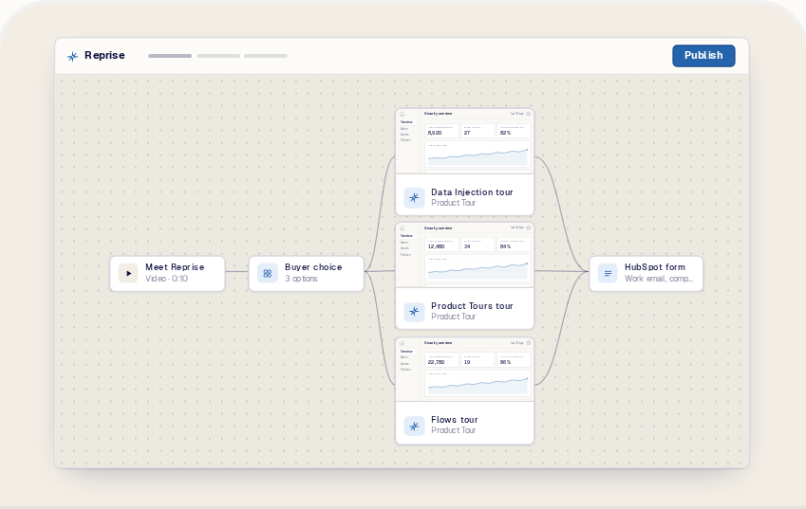Click the HubSpot form lines icon
The height and width of the screenshot is (509, 806).
pyautogui.click(x=608, y=274)
